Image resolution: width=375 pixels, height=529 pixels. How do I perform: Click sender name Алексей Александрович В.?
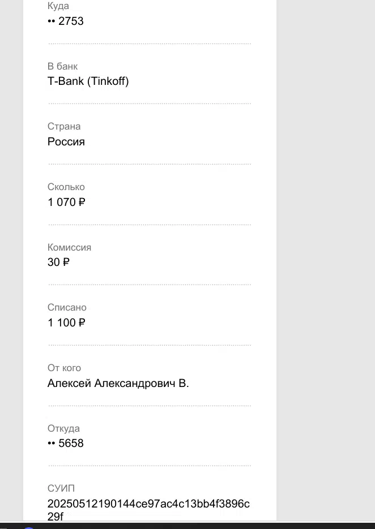point(118,383)
